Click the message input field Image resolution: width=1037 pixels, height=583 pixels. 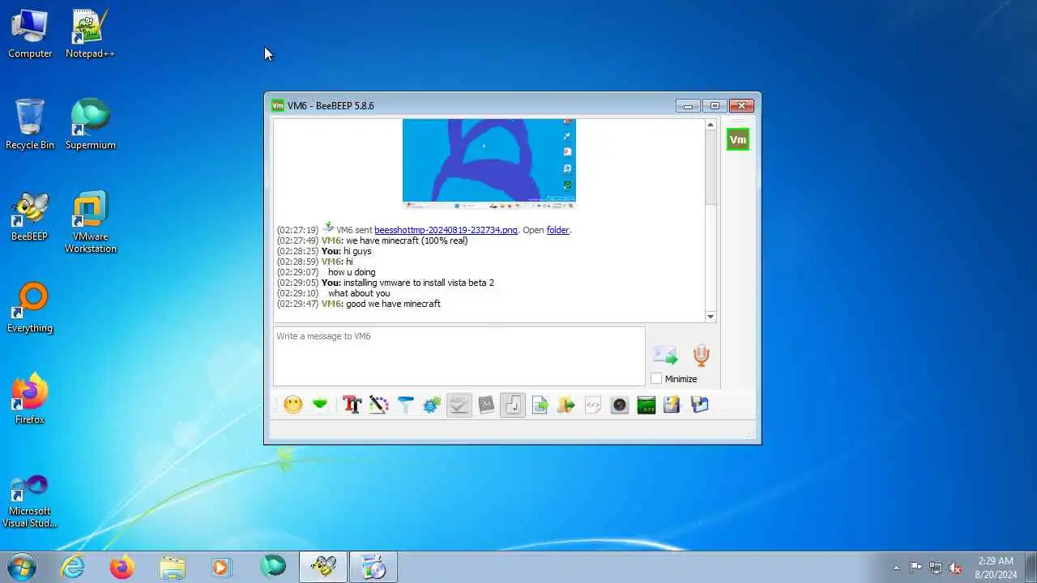[x=459, y=356]
